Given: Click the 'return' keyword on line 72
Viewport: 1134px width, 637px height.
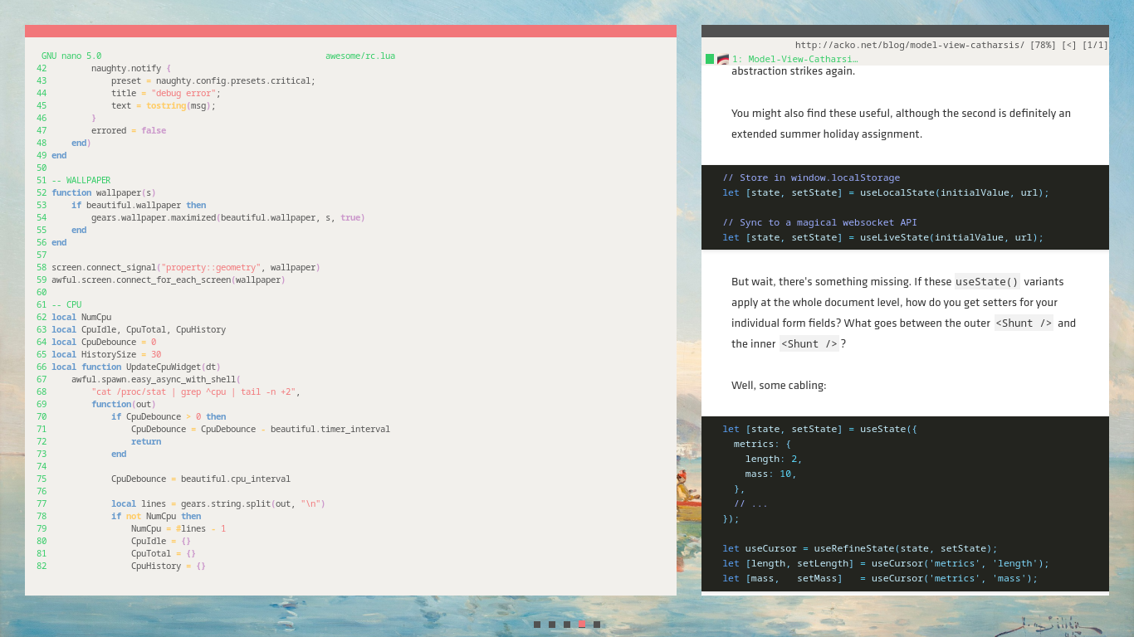Looking at the screenshot, I should coord(146,441).
